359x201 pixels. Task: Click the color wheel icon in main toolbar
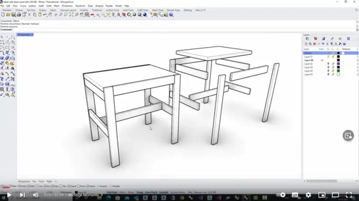click(129, 15)
